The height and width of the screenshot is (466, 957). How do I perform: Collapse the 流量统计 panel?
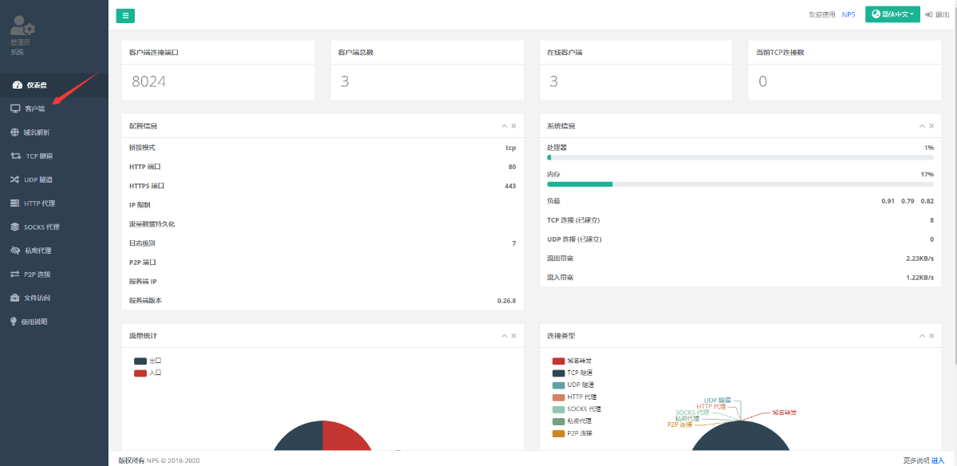(x=504, y=336)
